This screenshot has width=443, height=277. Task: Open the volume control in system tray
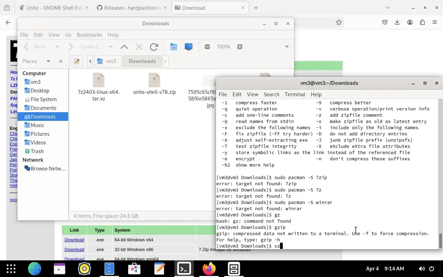click(422, 269)
